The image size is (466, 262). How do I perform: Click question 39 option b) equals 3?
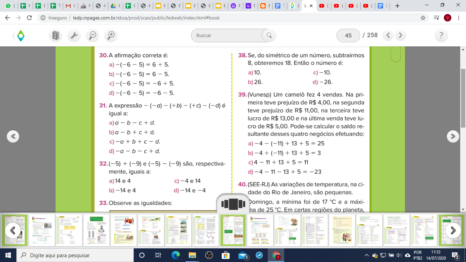coord(284,153)
